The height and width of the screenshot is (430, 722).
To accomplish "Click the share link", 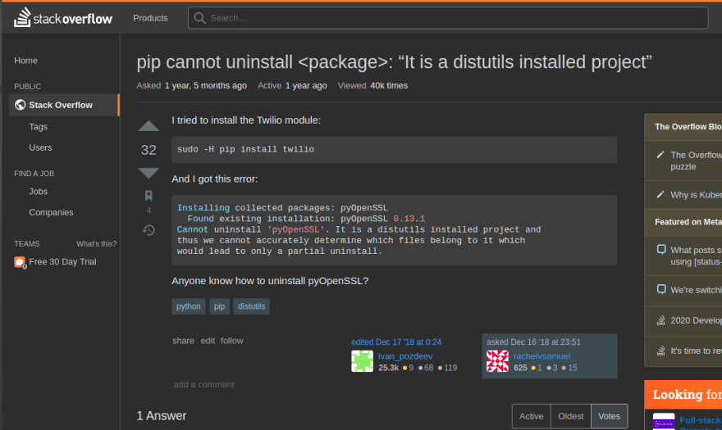I will [x=183, y=341].
